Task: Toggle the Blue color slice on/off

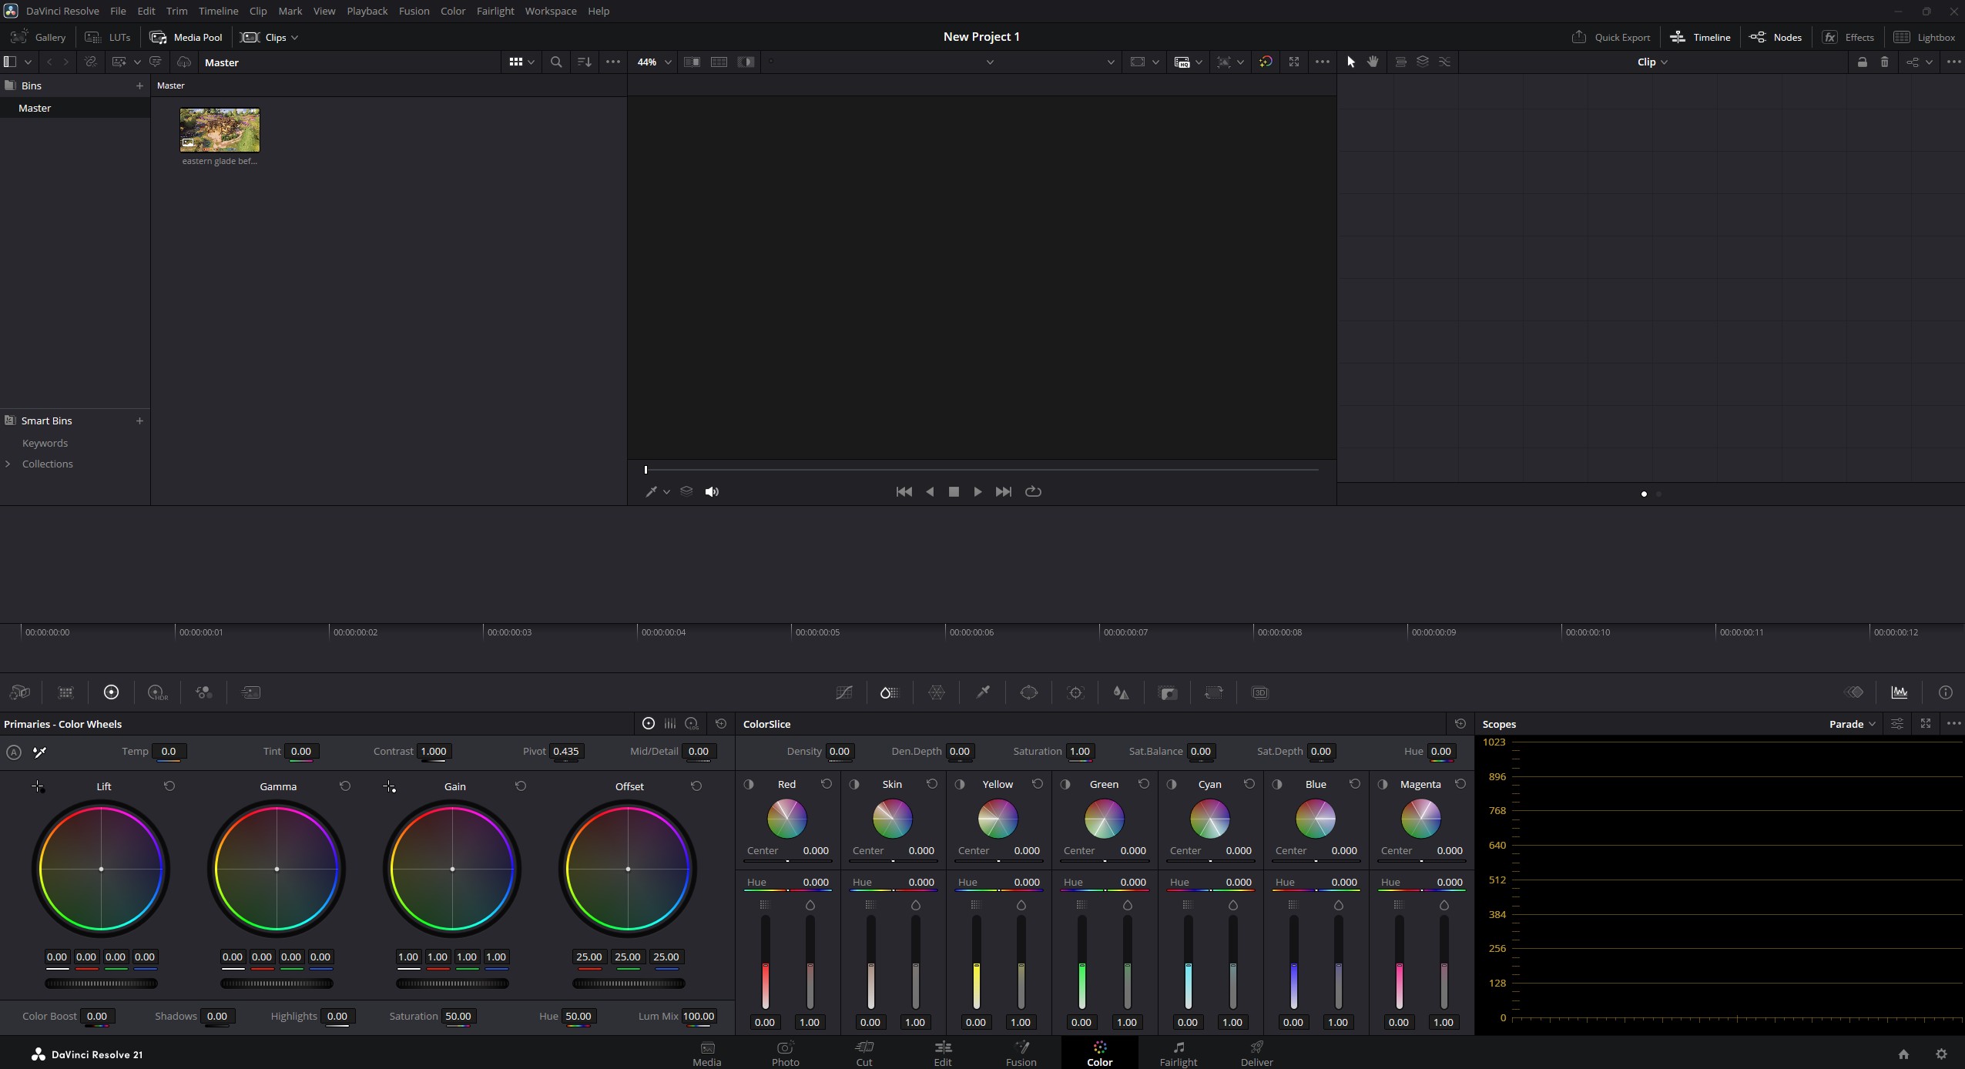Action: tap(1277, 784)
